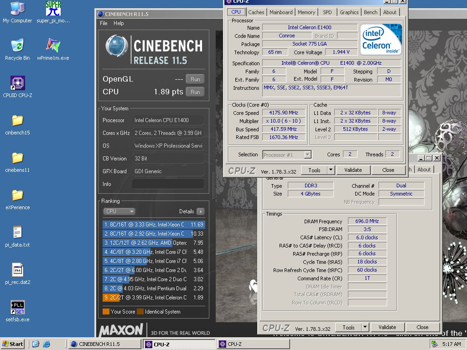Open About tab in the back CPU-Z window
Image resolution: width=467 pixels, height=350 pixels.
click(x=424, y=170)
